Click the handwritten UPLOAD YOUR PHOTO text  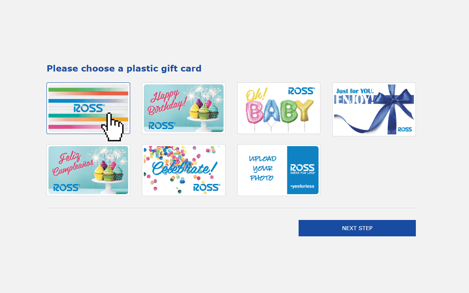[x=263, y=168]
